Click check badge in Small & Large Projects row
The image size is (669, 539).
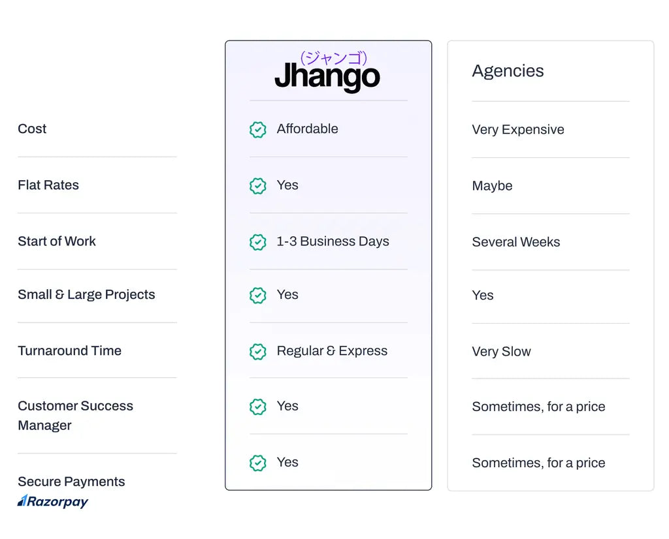257,296
